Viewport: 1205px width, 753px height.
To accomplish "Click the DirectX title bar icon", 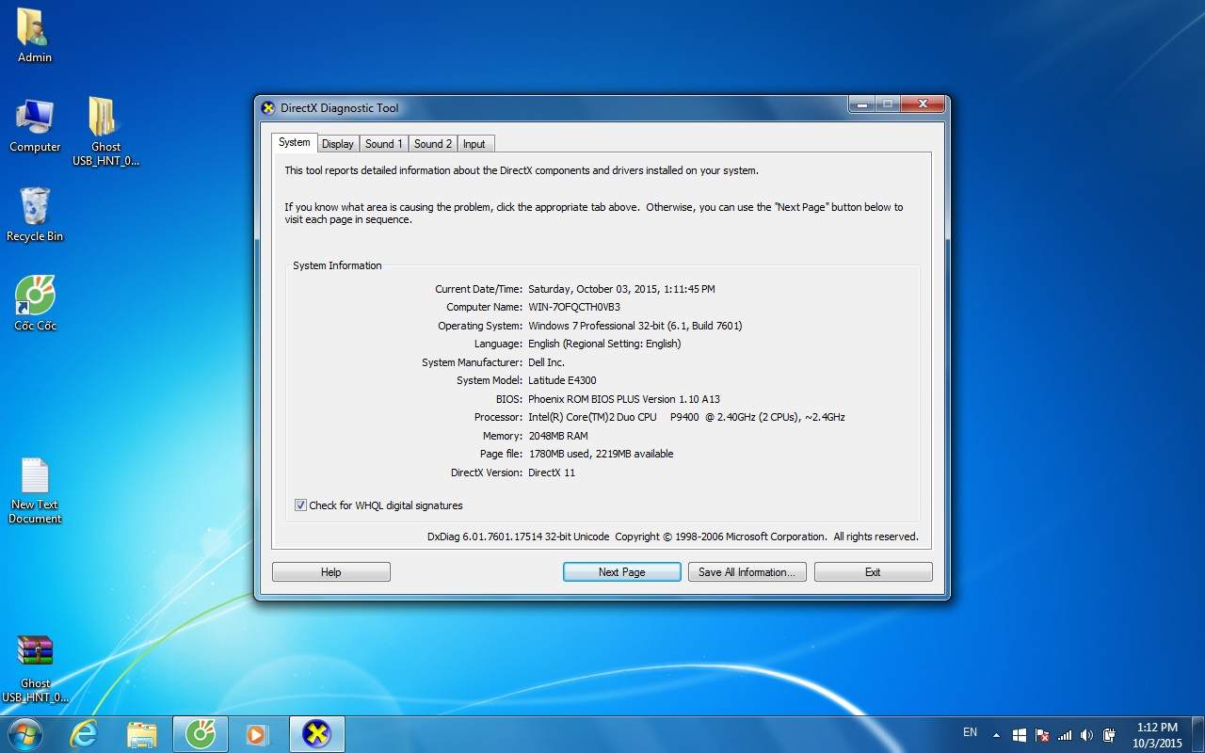I will [x=268, y=107].
